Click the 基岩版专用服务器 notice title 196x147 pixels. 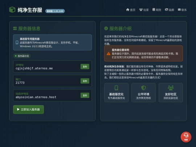(x=30, y=39)
